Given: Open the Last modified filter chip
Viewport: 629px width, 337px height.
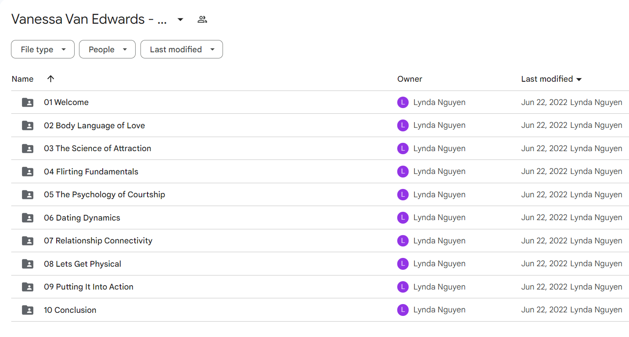Looking at the screenshot, I should coord(182,49).
